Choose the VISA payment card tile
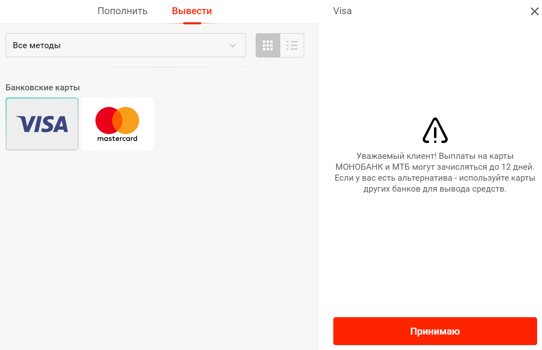The height and width of the screenshot is (350, 542). pos(42,124)
